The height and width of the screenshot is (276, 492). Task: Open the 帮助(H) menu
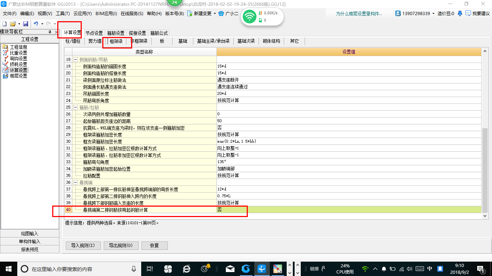[x=154, y=14]
